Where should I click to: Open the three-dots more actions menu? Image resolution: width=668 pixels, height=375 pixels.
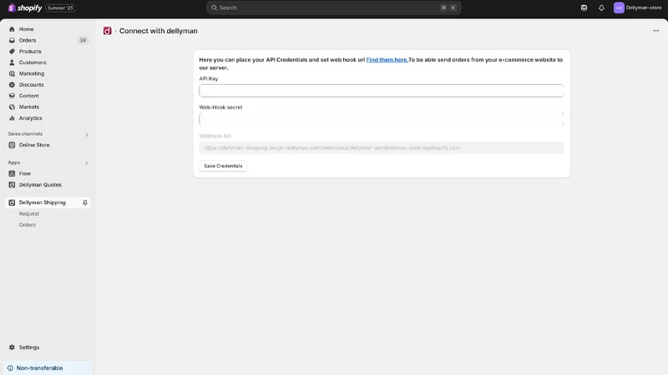(x=655, y=31)
